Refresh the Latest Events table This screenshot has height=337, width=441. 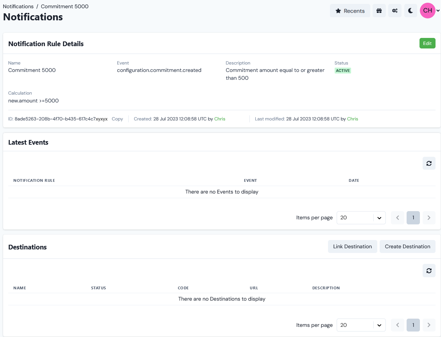click(x=429, y=163)
